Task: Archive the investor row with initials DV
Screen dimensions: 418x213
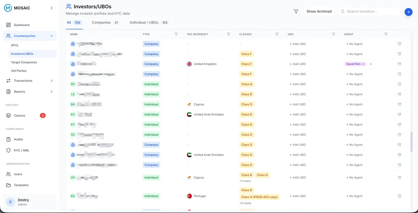Action: pos(400,84)
